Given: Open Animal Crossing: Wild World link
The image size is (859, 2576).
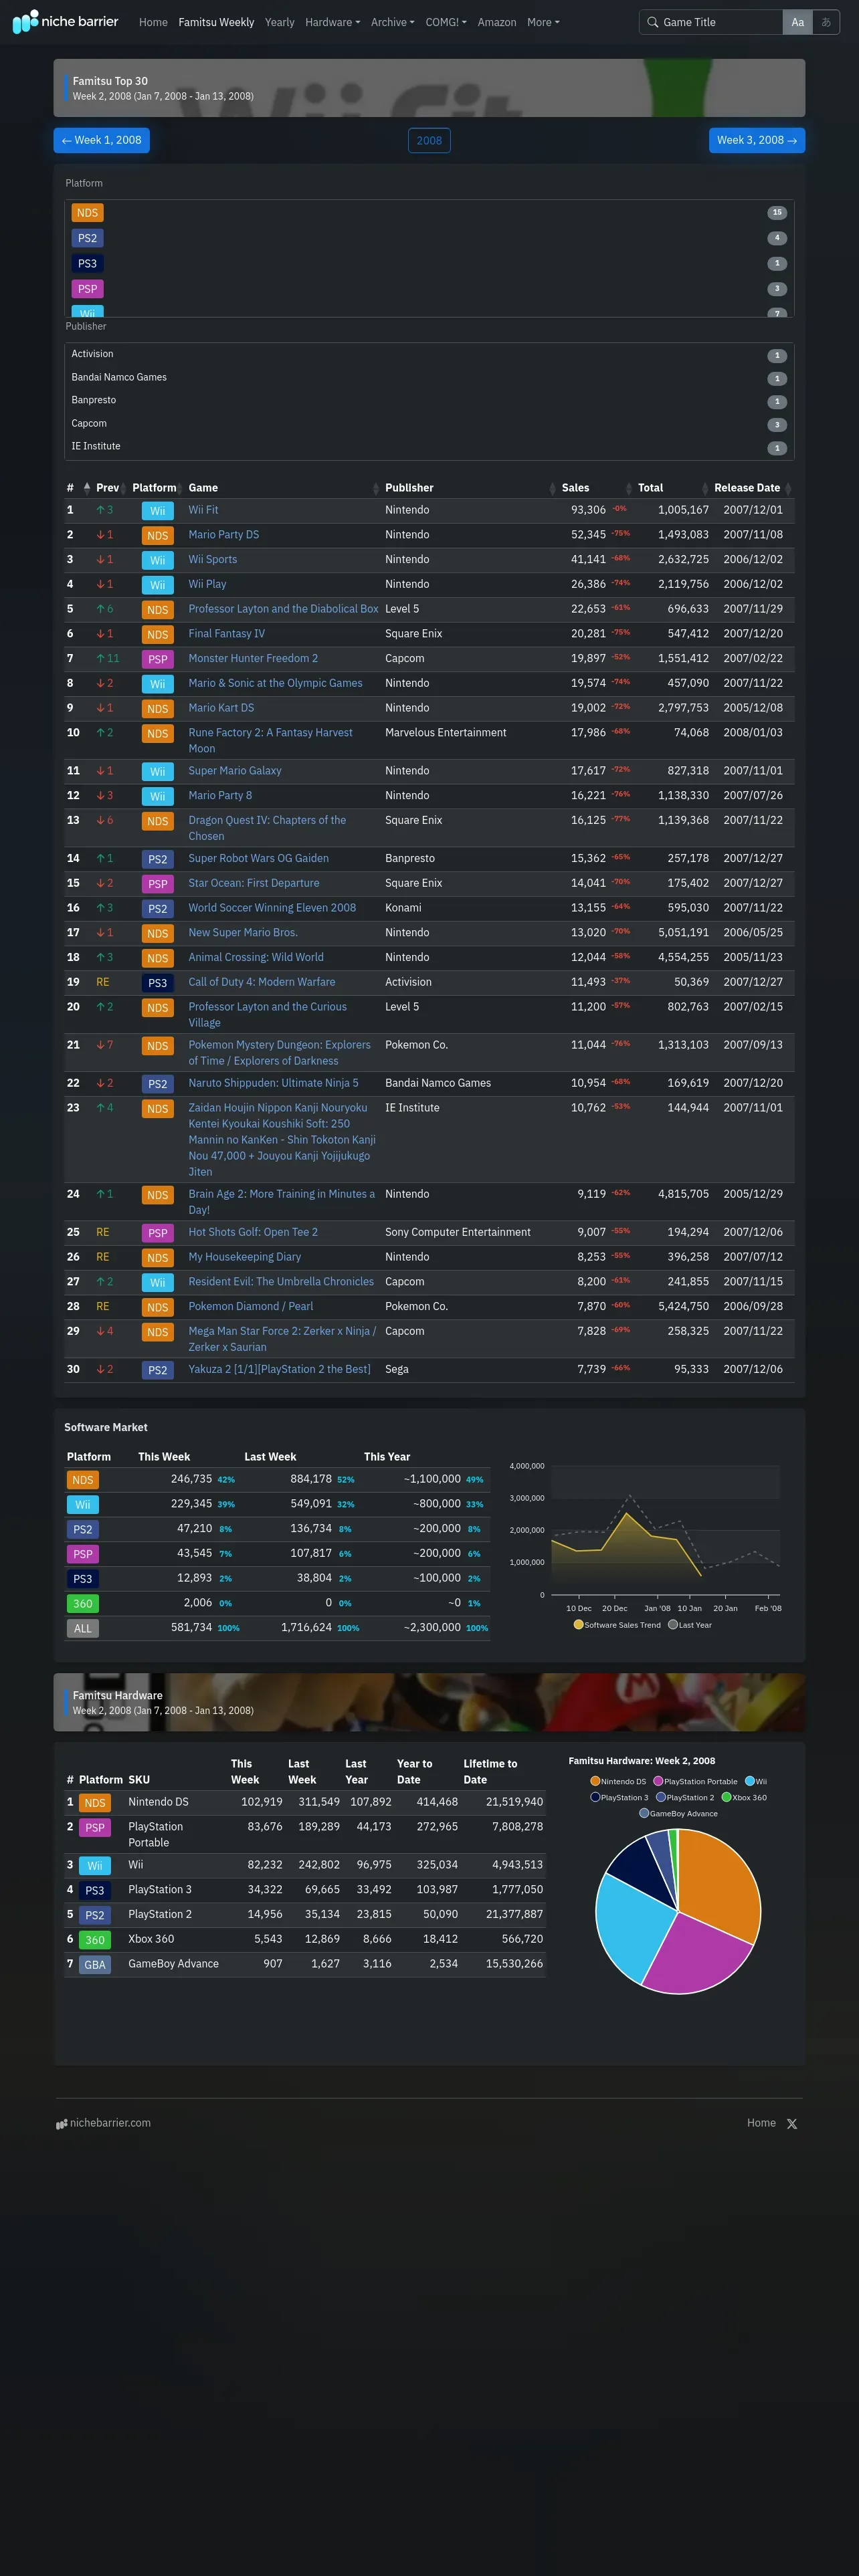Looking at the screenshot, I should point(256,958).
